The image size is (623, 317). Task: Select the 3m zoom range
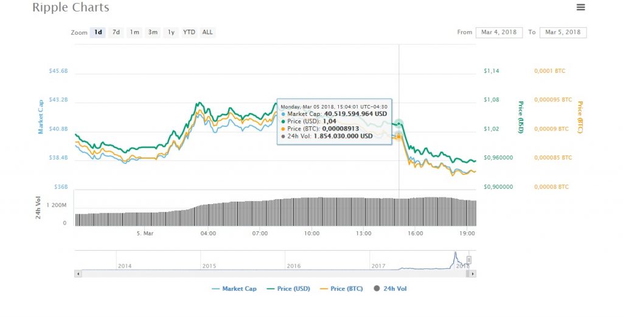click(x=153, y=32)
